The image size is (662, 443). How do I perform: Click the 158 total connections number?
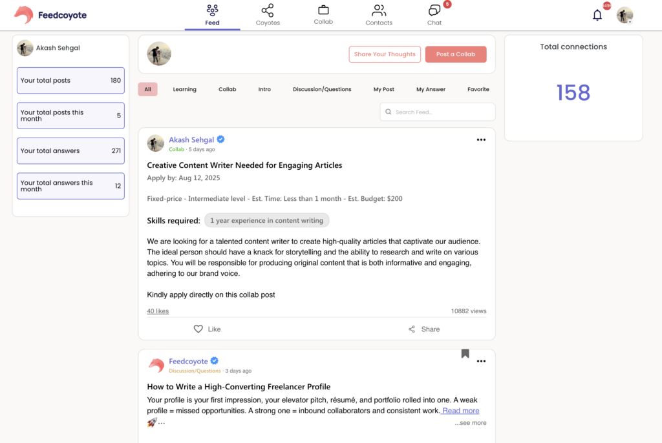tap(573, 92)
